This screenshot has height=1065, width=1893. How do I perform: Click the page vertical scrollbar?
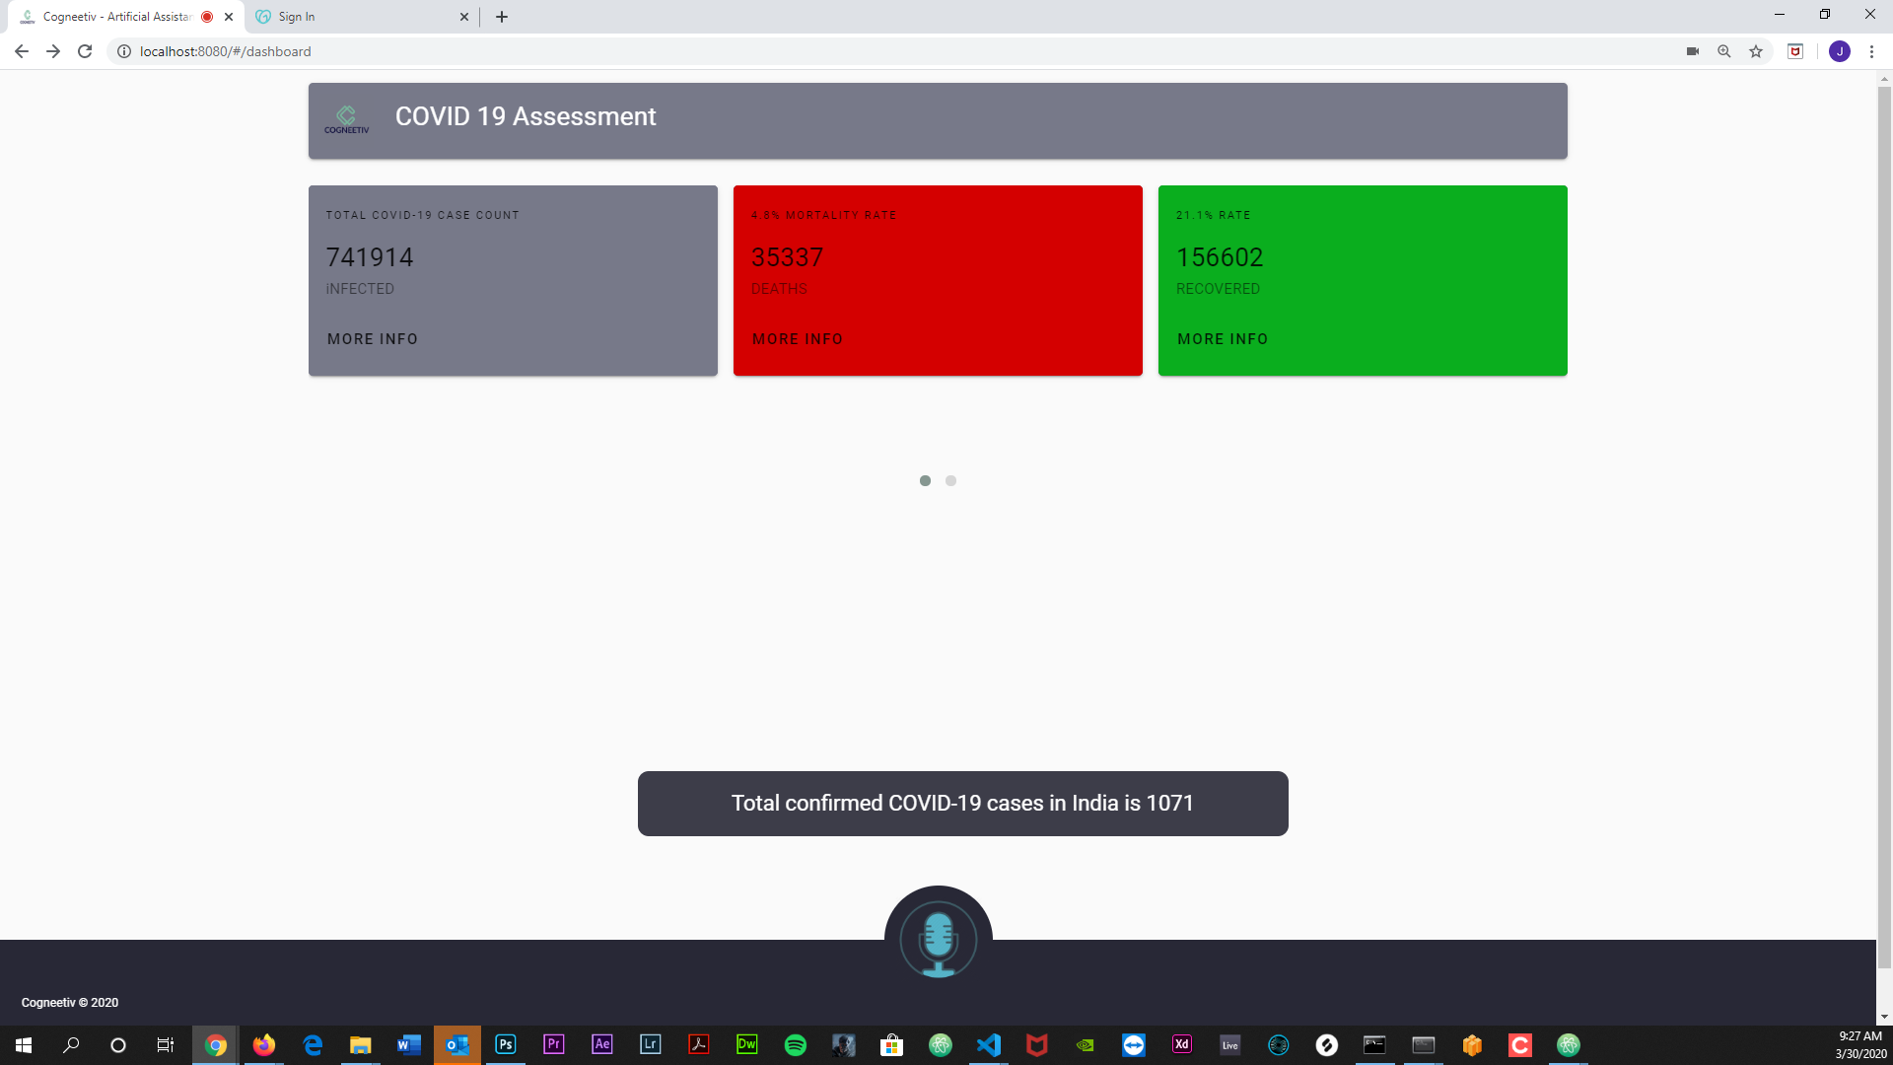[1884, 523]
